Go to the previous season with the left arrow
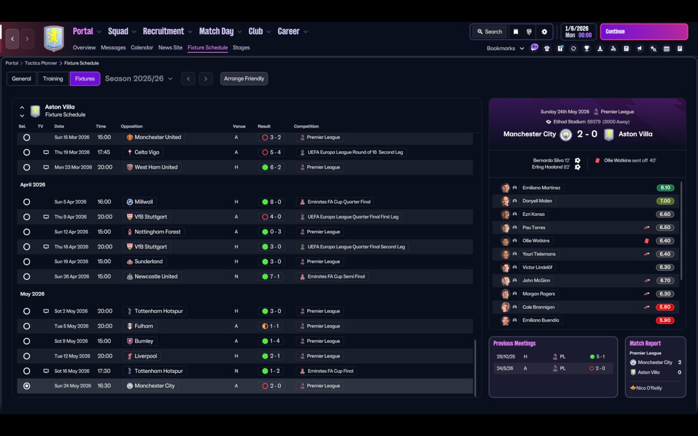Image resolution: width=698 pixels, height=436 pixels. 188,78
